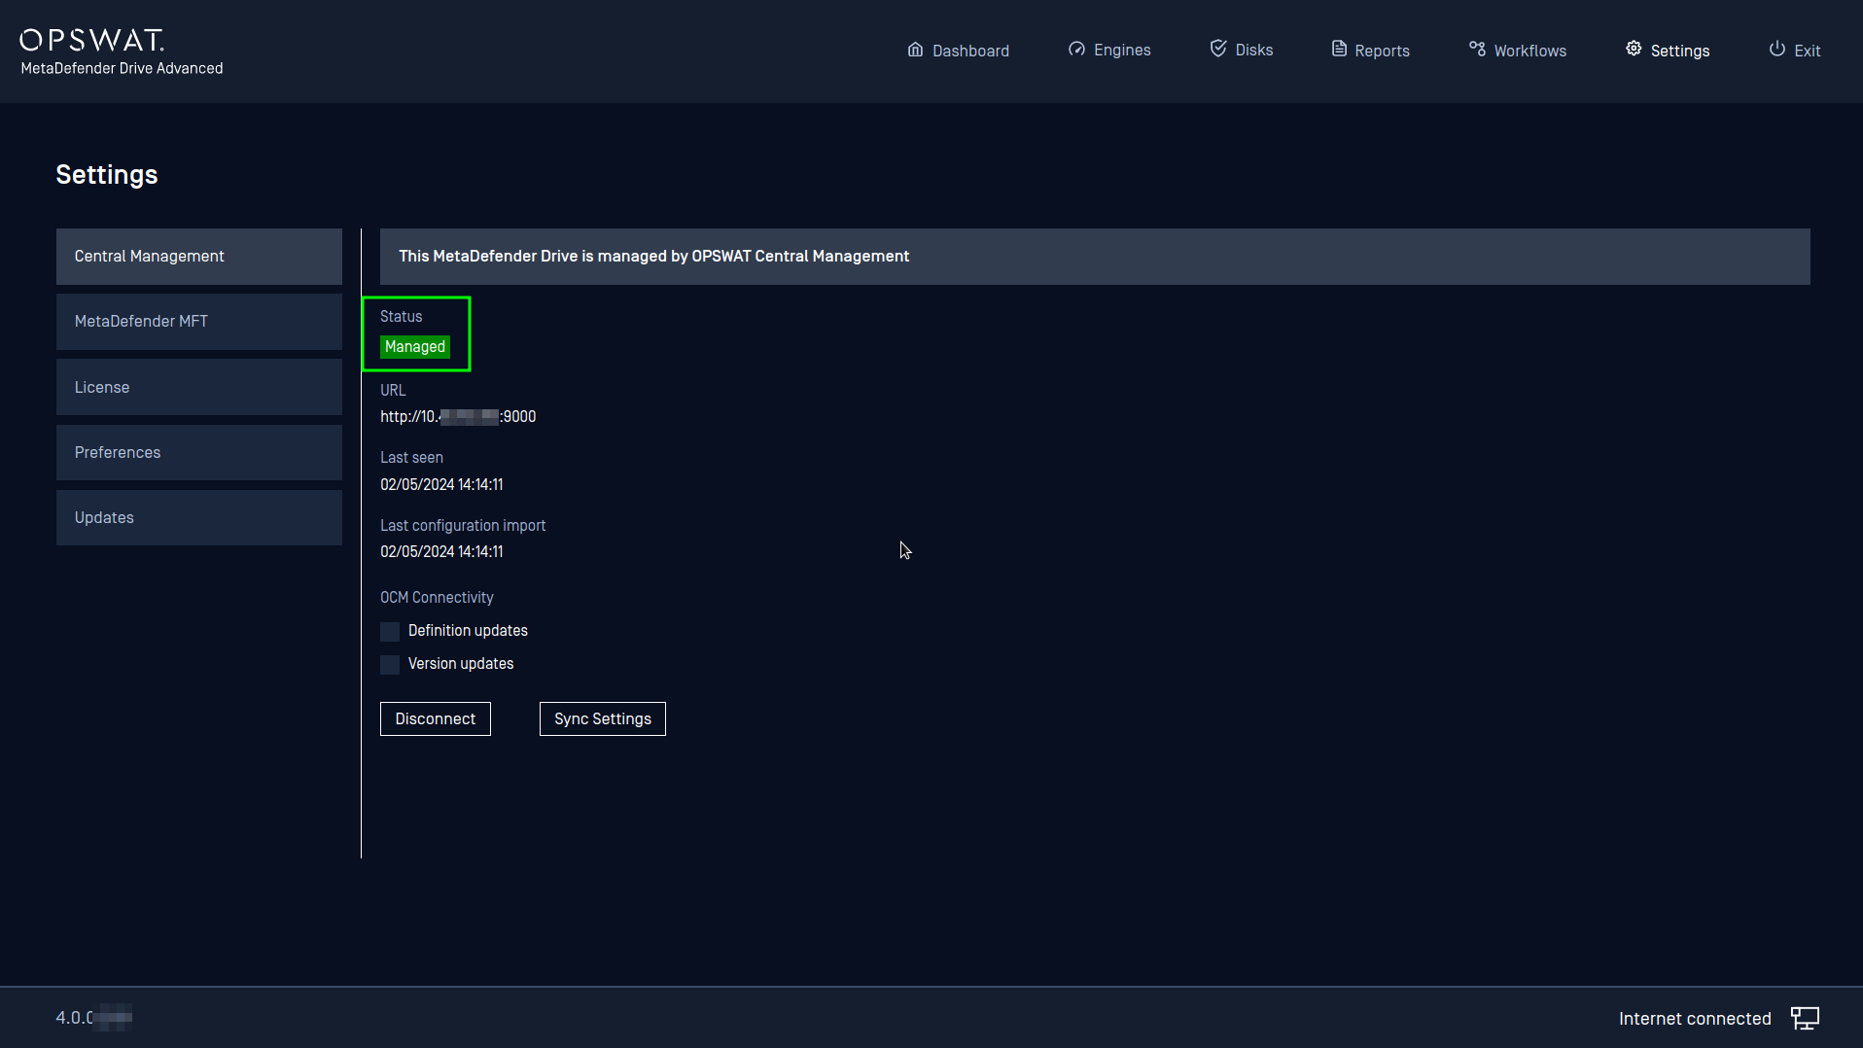The image size is (1863, 1048).
Task: Open the Preferences settings tab
Action: (x=199, y=452)
